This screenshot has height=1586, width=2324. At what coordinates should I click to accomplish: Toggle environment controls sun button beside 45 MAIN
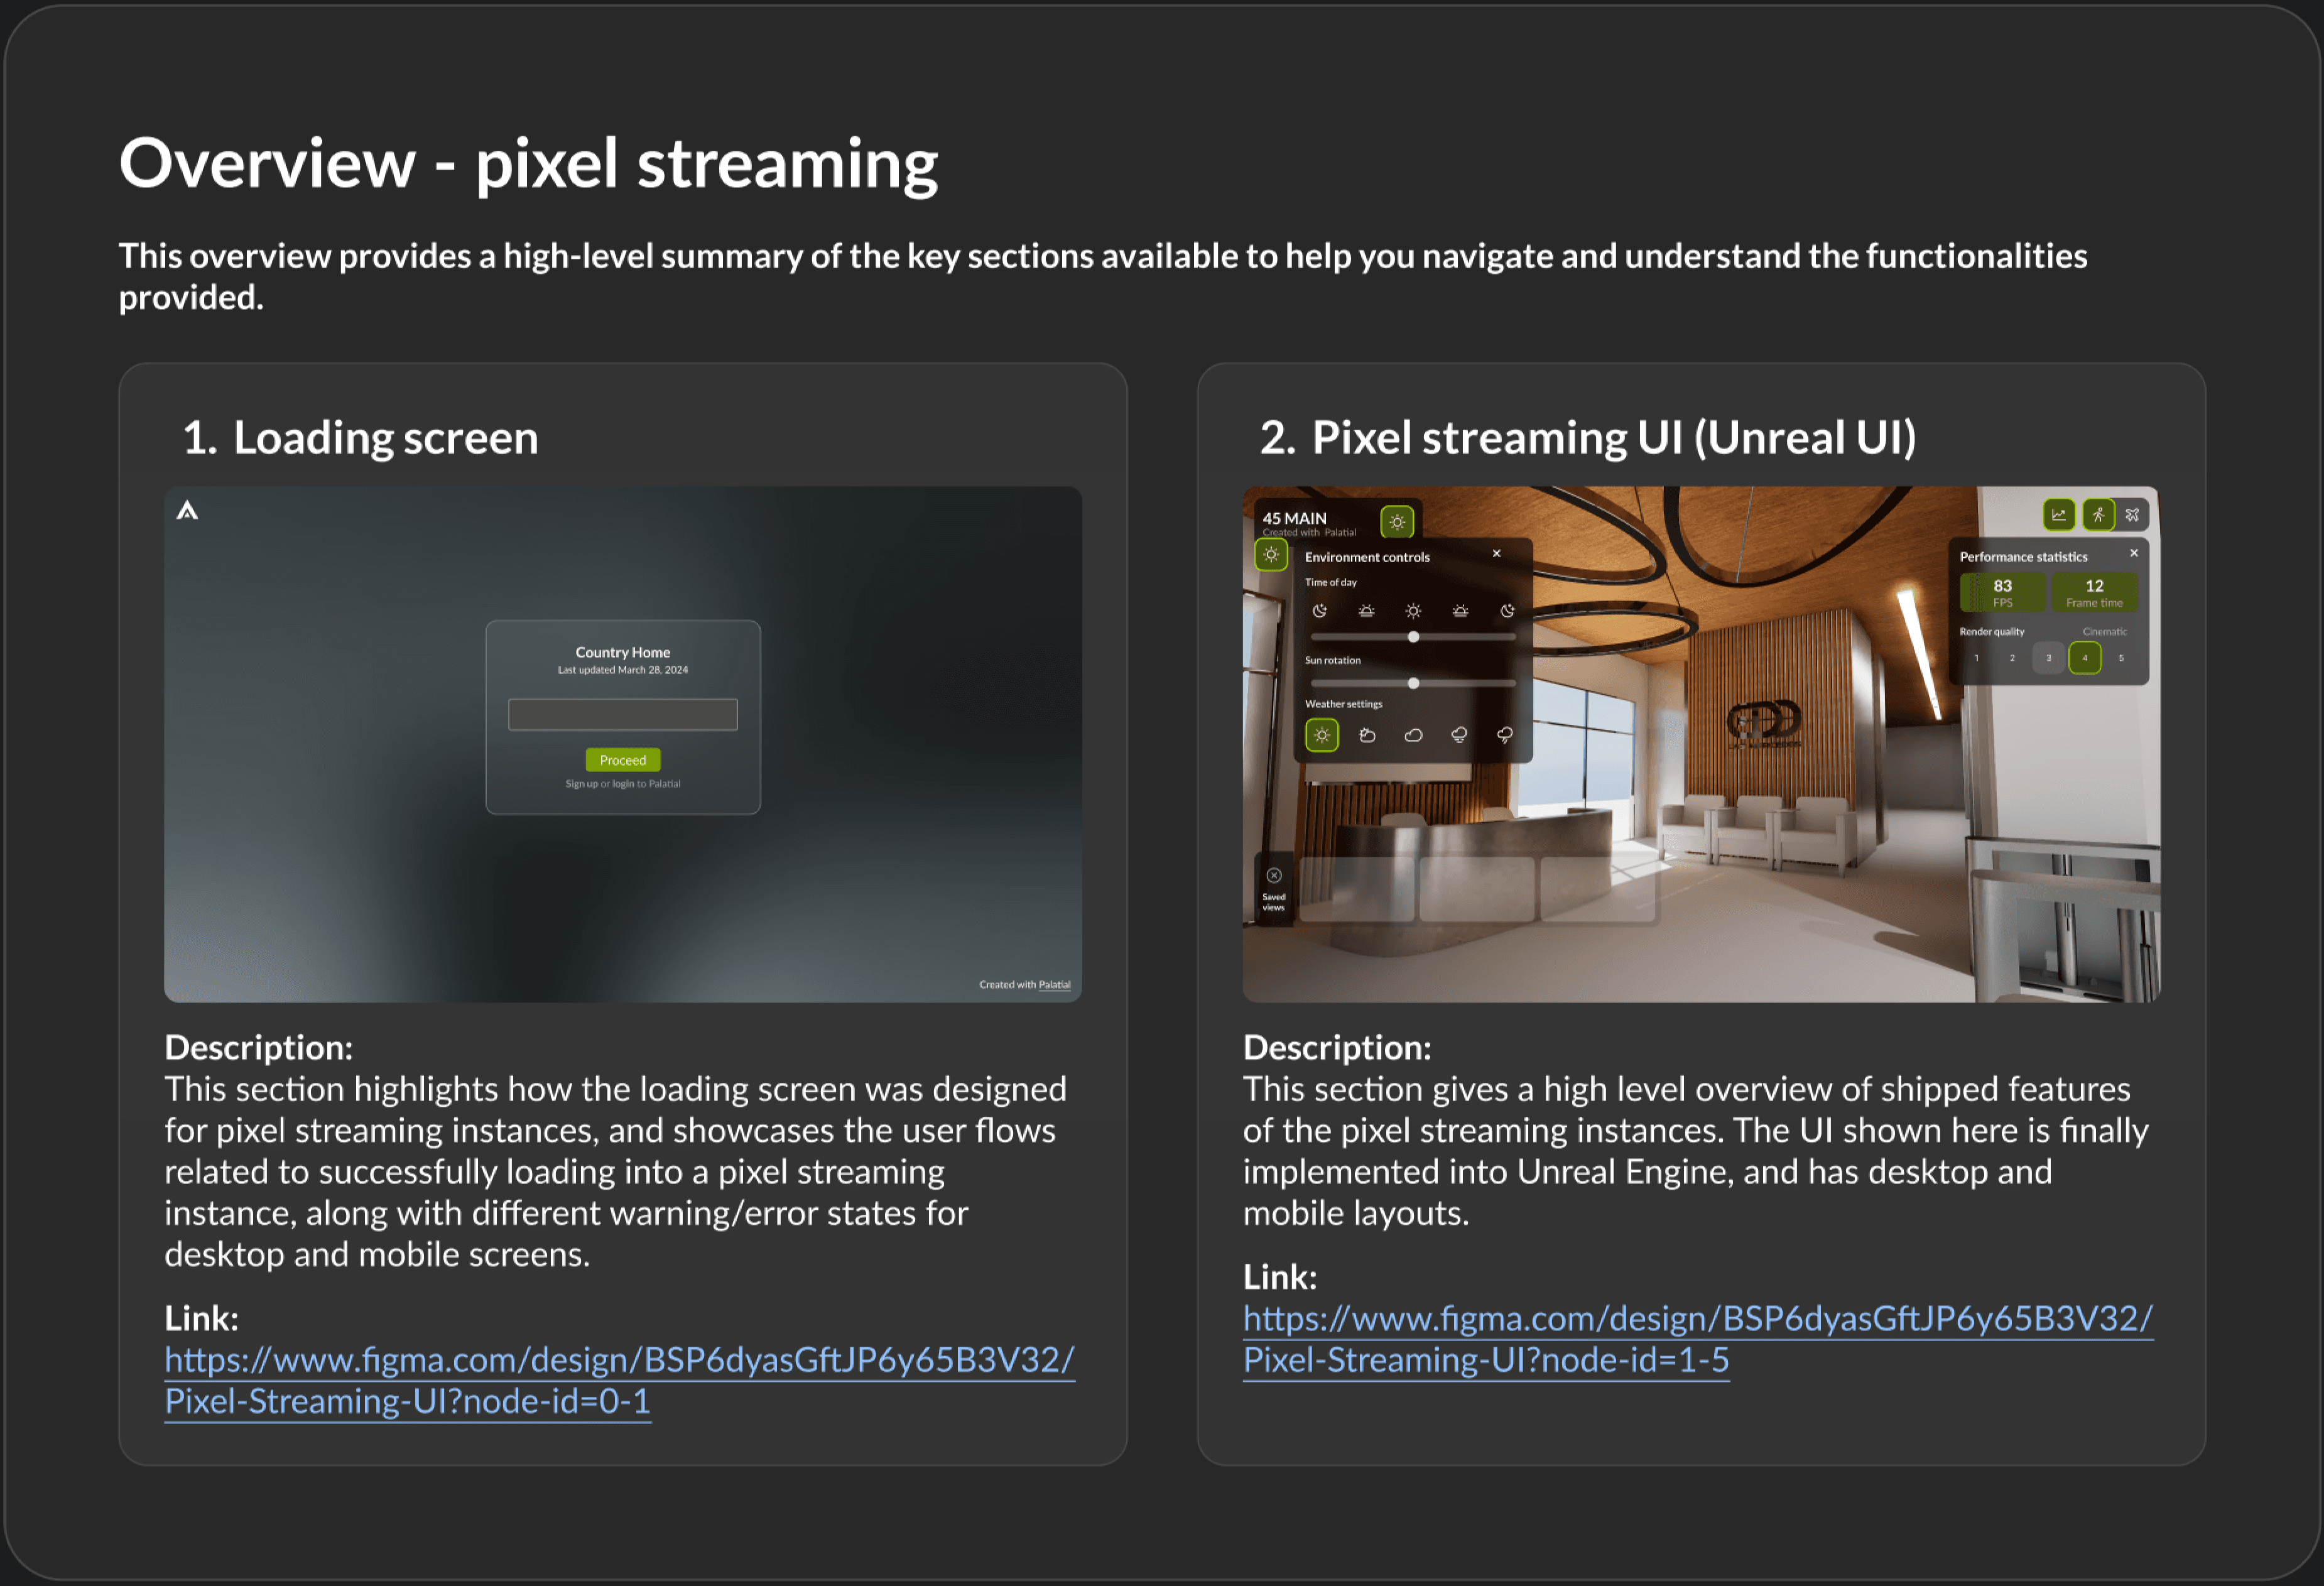click(1397, 521)
